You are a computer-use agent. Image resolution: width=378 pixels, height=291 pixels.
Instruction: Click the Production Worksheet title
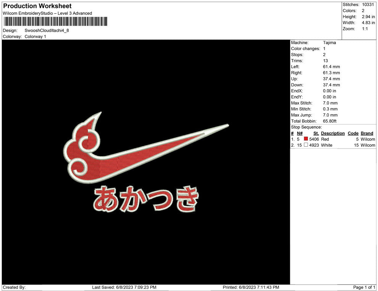point(37,6)
